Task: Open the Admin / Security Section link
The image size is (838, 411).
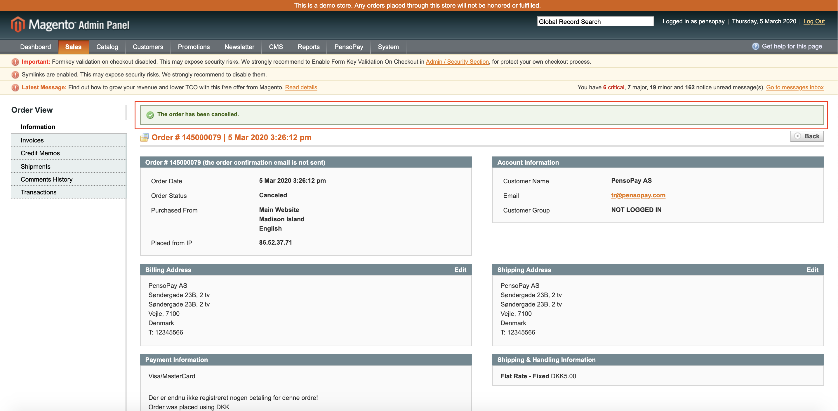Action: coord(457,62)
